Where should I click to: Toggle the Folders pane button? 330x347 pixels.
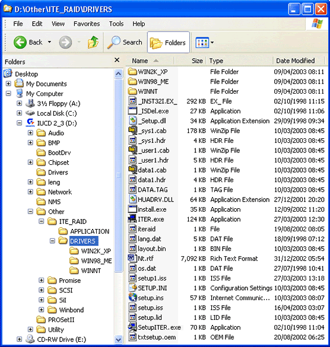(169, 42)
